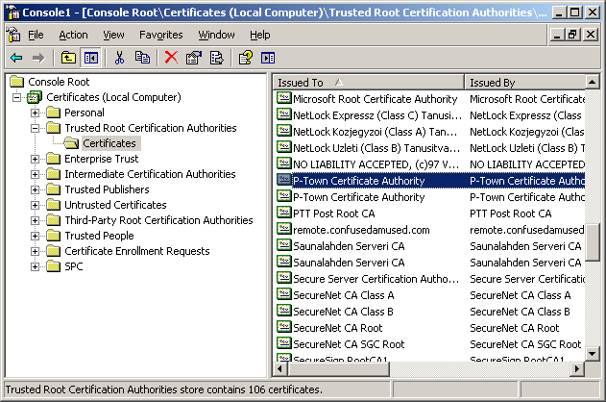
Task: Expand Intermediate Certification Authorities node
Action: [x=35, y=174]
